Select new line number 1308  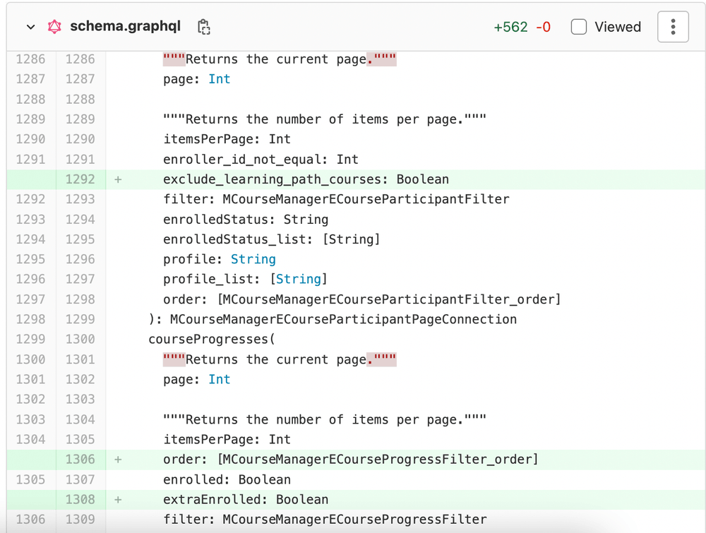80,500
